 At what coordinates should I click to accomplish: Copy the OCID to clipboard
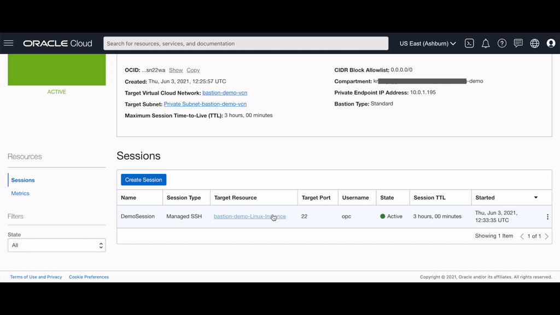pos(193,70)
